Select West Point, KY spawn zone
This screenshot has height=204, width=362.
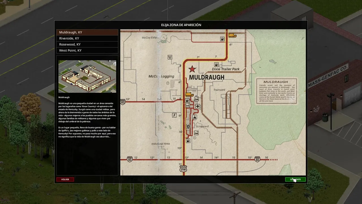tap(87, 50)
